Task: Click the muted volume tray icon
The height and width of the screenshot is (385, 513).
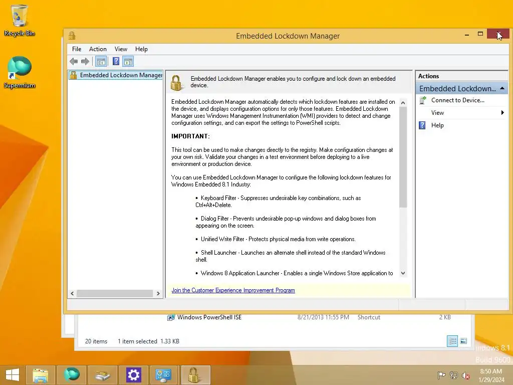Action: (465, 375)
